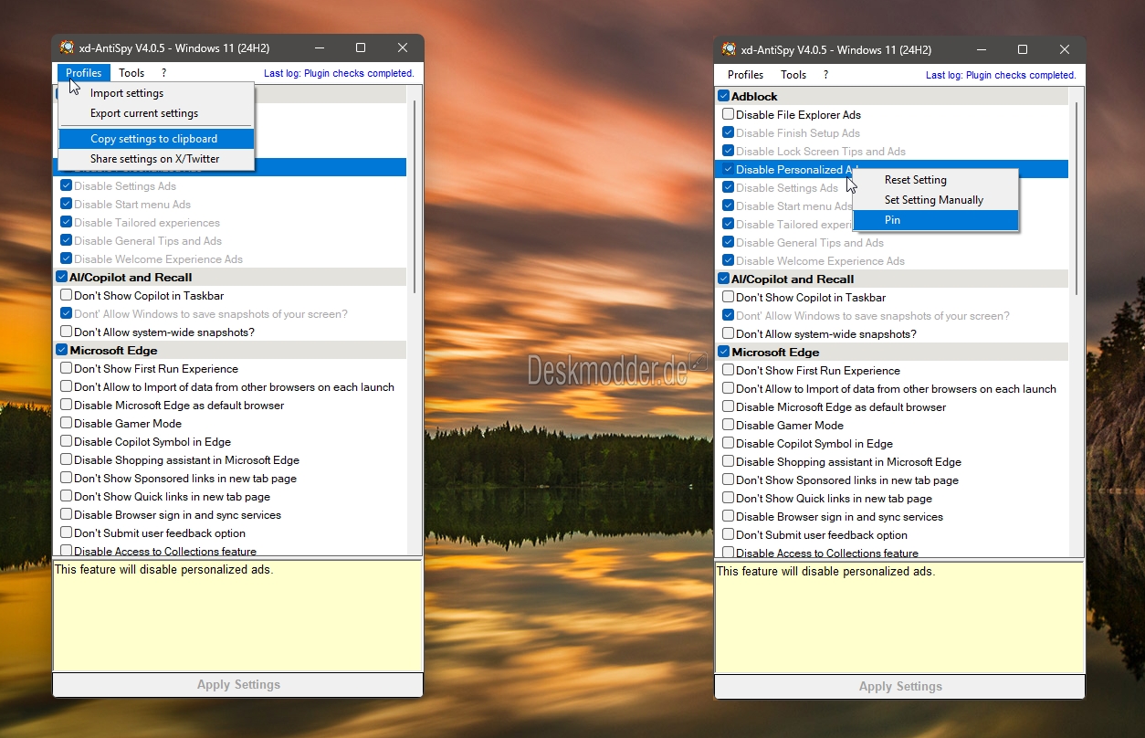Click Apply Settings in the right window

(x=900, y=687)
